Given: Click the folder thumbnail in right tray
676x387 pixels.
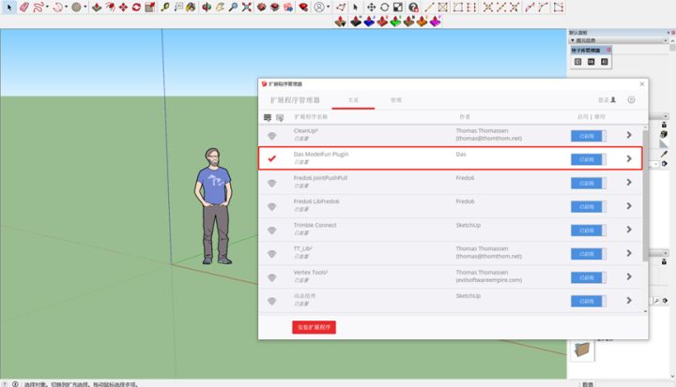Looking at the screenshot, I should (582, 350).
